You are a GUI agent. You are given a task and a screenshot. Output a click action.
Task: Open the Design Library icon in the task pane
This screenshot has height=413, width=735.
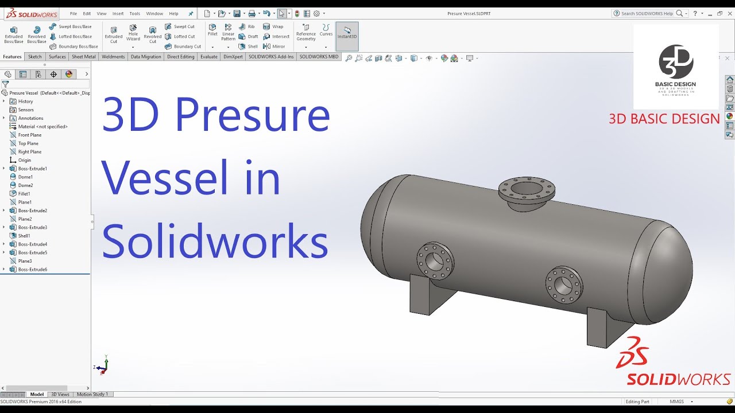[x=730, y=89]
